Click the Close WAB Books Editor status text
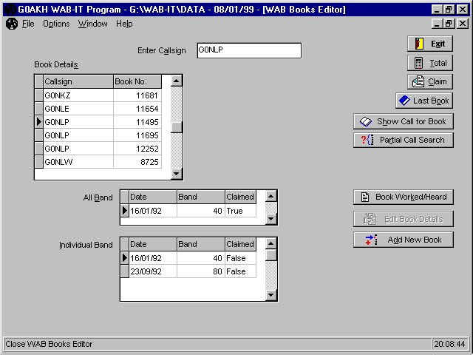 point(49,344)
